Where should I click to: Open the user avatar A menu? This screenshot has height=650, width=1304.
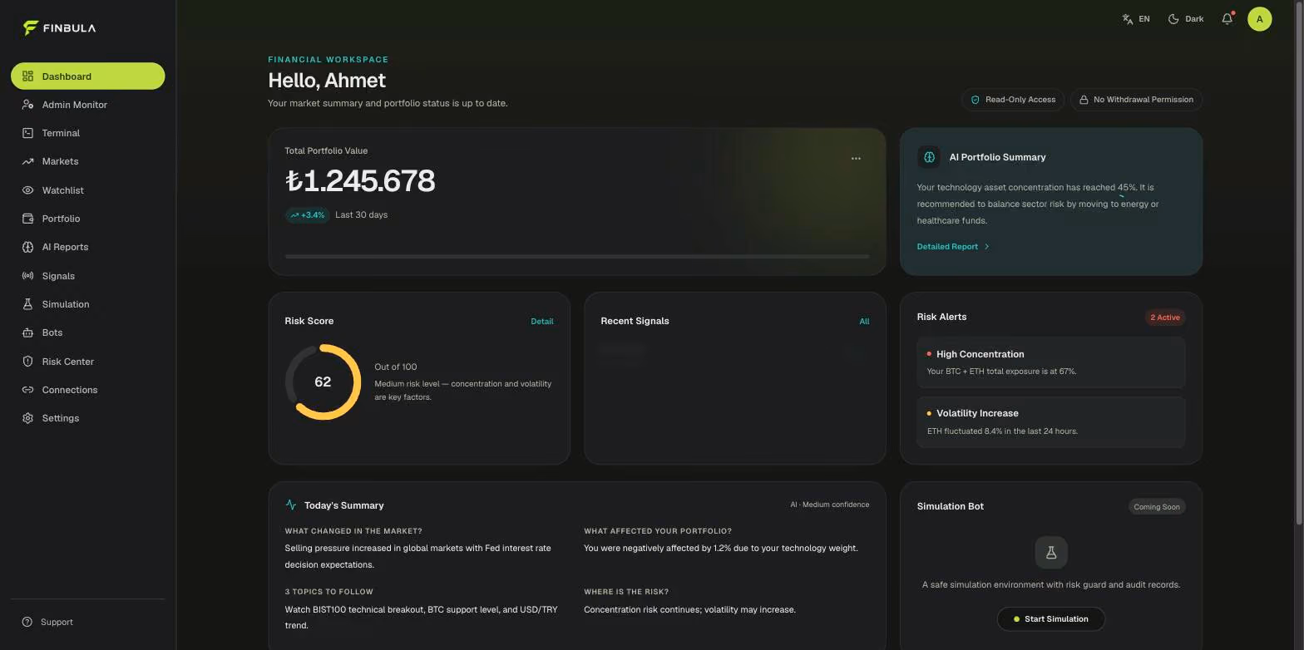point(1259,19)
